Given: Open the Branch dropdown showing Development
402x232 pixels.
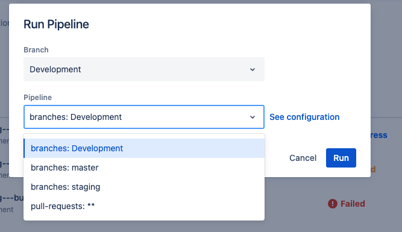Looking at the screenshot, I should point(144,69).
